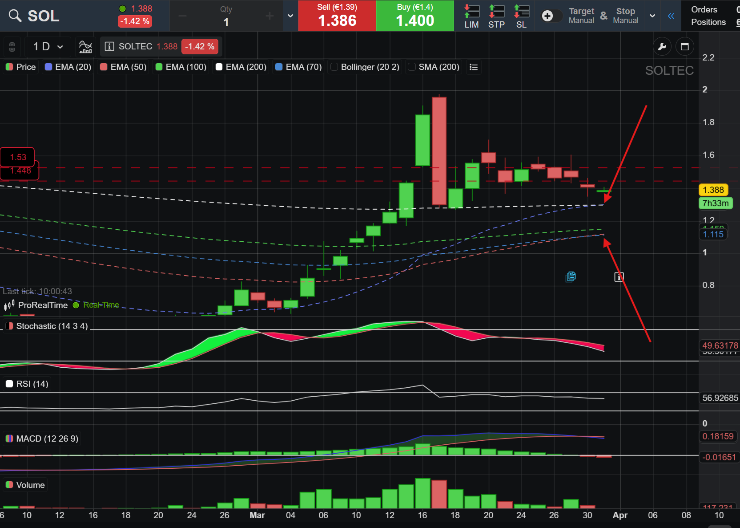The image size is (740, 528).
Task: Select the 1.53 price level label
Action: pos(17,157)
